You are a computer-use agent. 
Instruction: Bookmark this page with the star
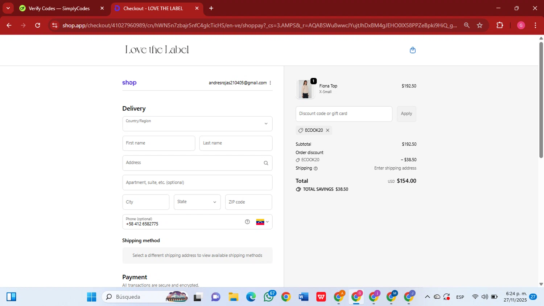pos(480,25)
